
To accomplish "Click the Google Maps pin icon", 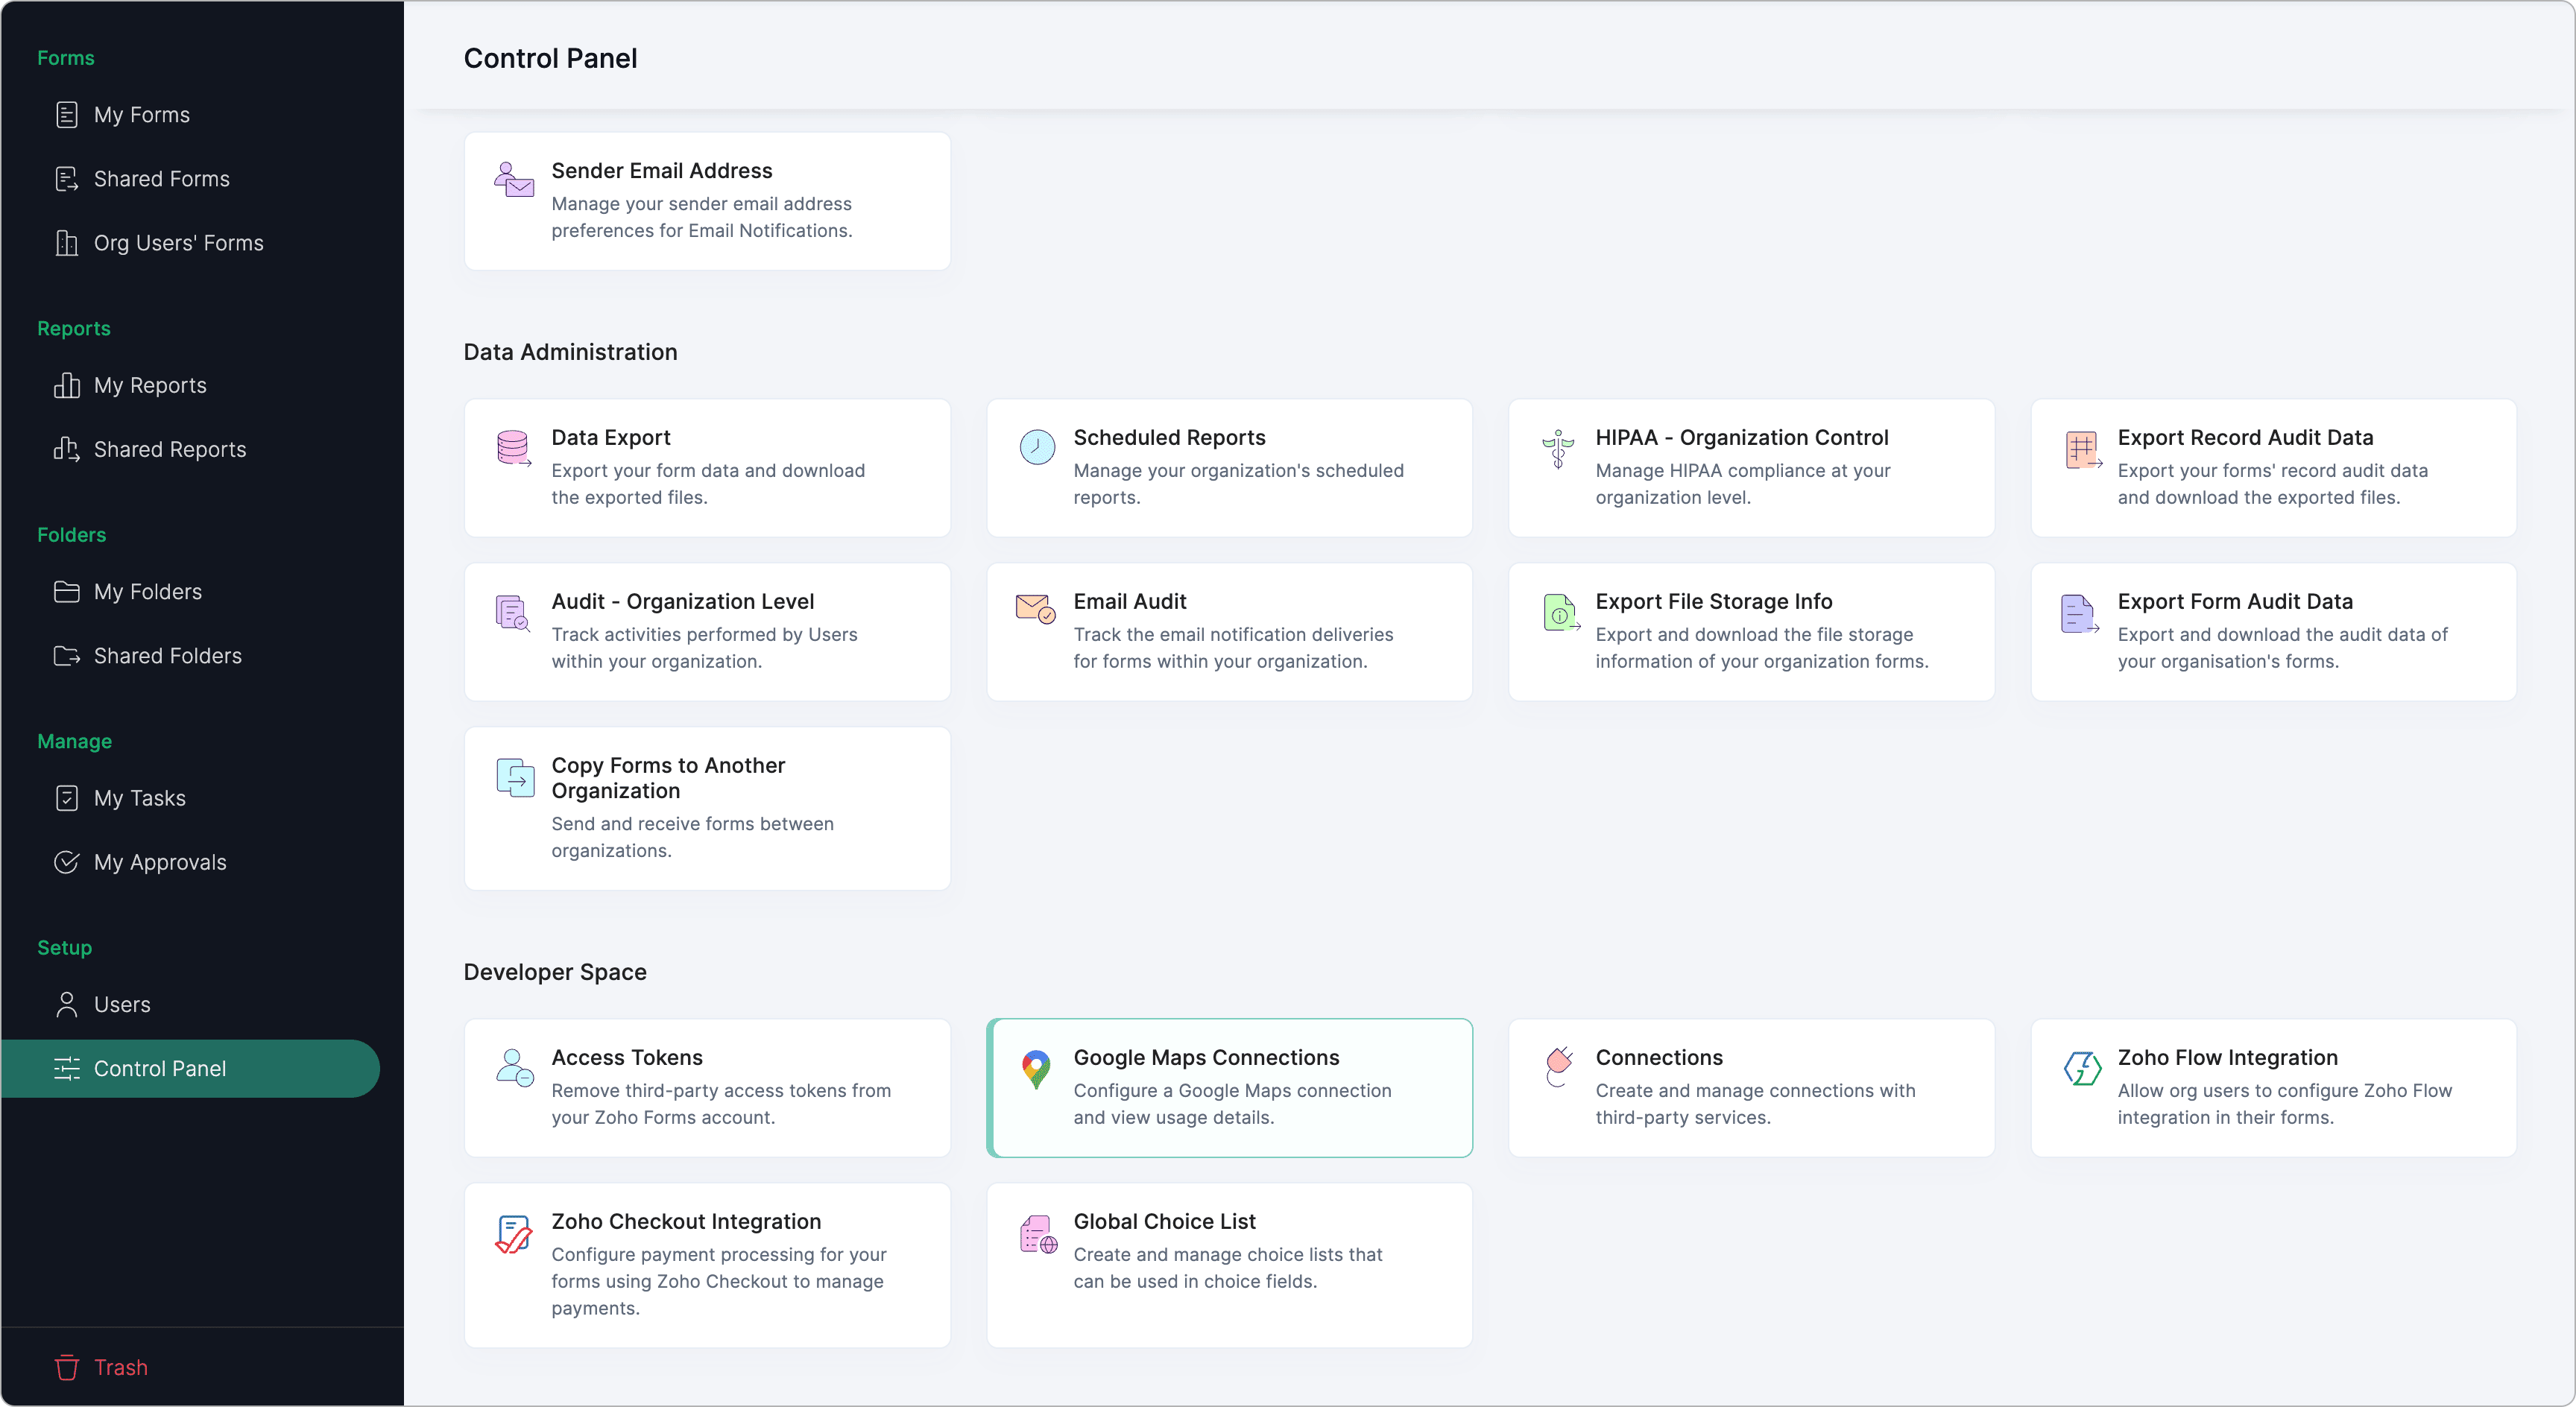I will tap(1036, 1069).
